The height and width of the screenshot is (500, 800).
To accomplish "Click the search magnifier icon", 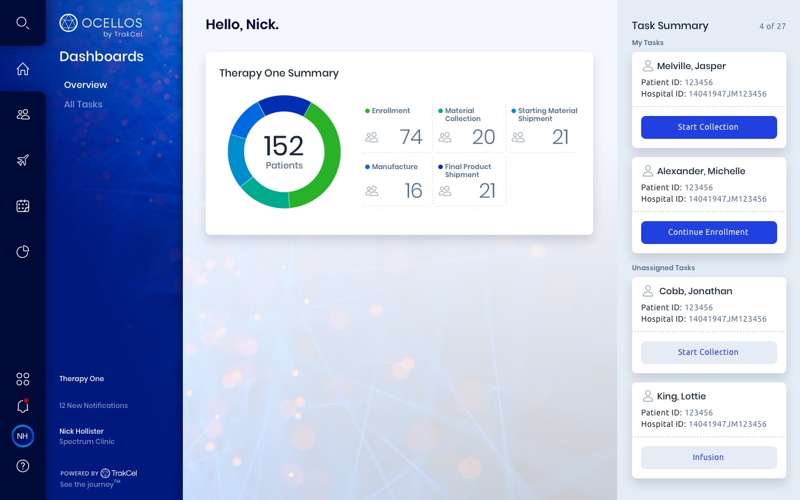I will point(23,23).
